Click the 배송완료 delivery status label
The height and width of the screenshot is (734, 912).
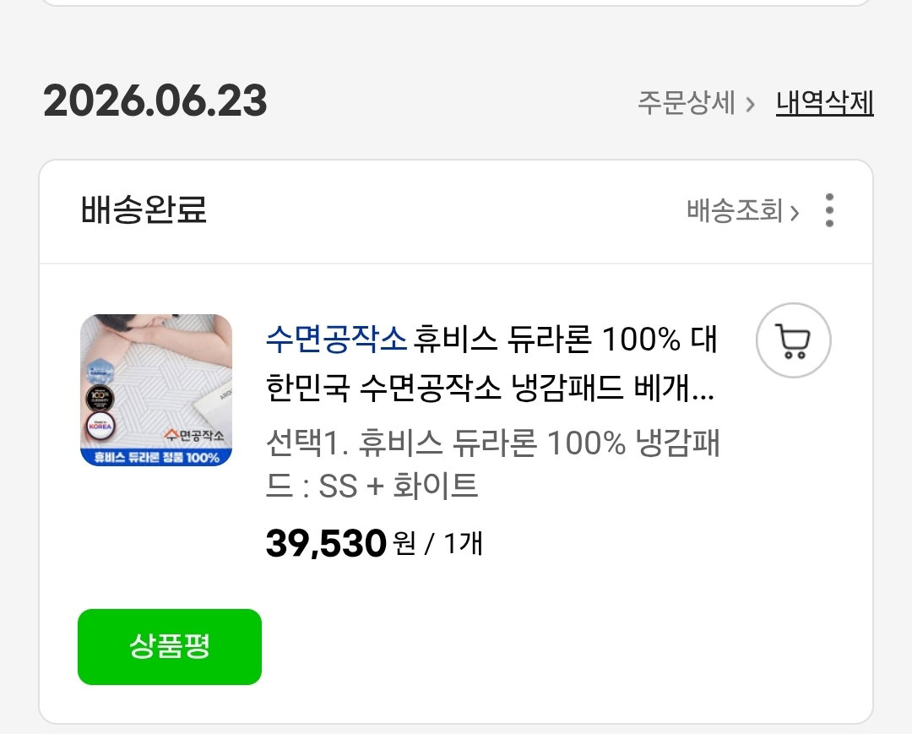pyautogui.click(x=144, y=210)
